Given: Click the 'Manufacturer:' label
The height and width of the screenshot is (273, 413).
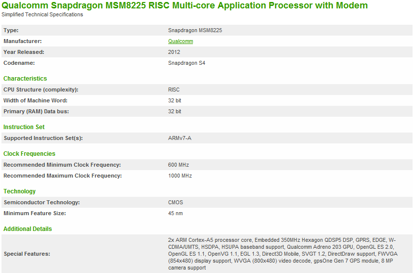Looking at the screenshot, I should (x=22, y=41).
